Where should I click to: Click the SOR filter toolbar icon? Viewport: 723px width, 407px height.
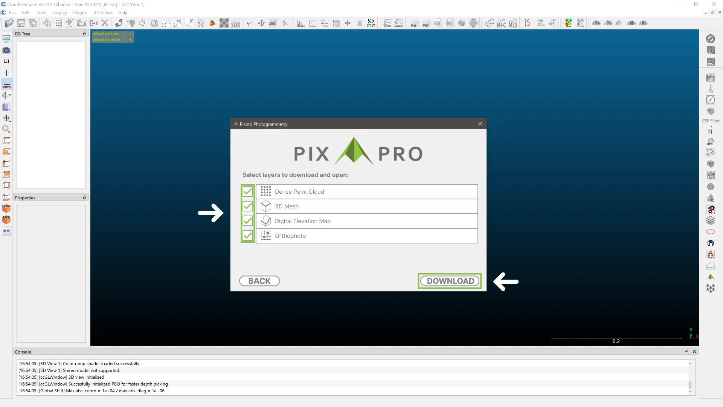click(236, 23)
